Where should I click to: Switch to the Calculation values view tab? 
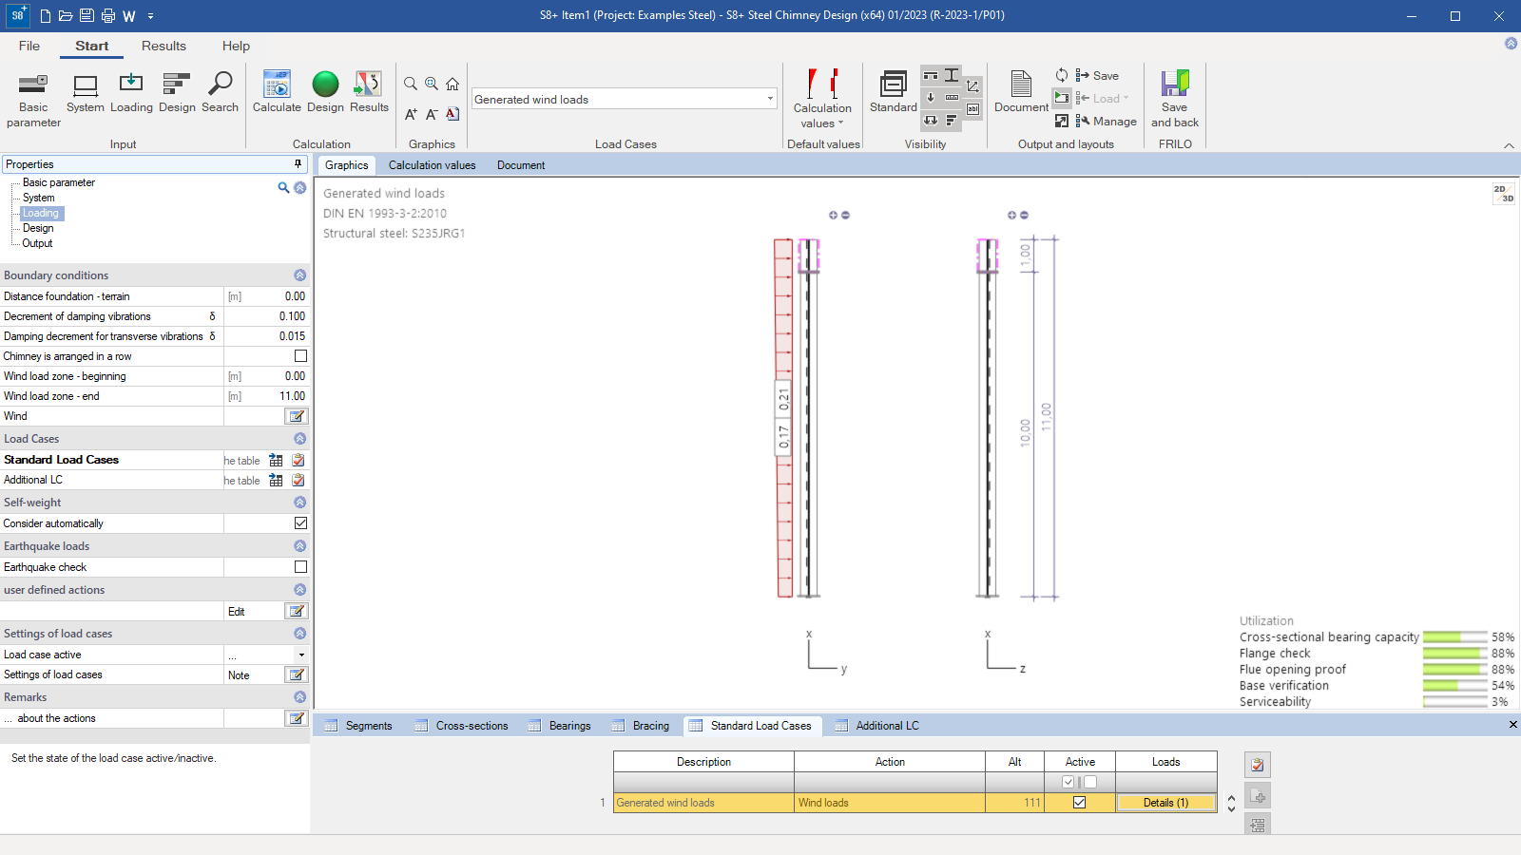(x=432, y=165)
